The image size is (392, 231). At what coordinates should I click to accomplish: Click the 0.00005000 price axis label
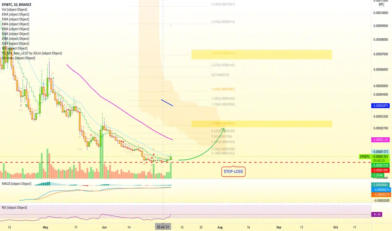[x=381, y=86]
